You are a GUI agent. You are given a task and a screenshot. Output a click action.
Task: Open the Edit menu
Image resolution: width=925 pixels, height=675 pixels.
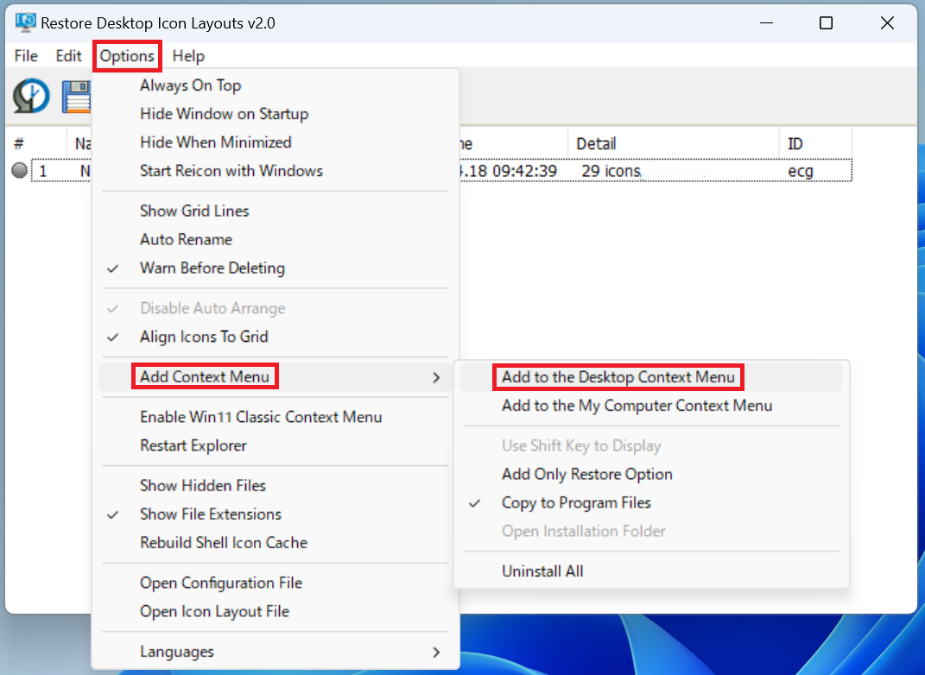68,56
